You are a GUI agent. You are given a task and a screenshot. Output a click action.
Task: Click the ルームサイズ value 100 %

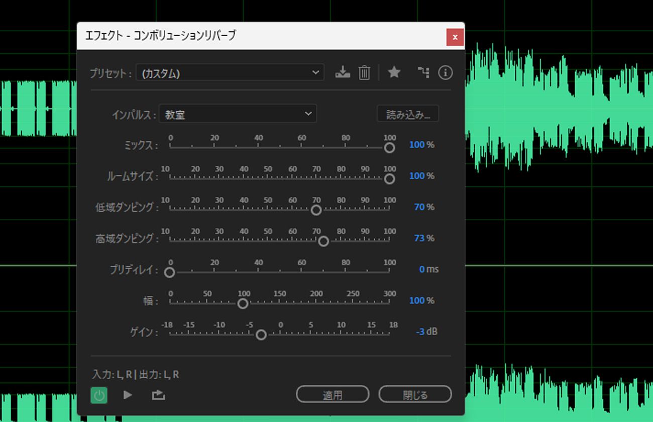(x=422, y=176)
